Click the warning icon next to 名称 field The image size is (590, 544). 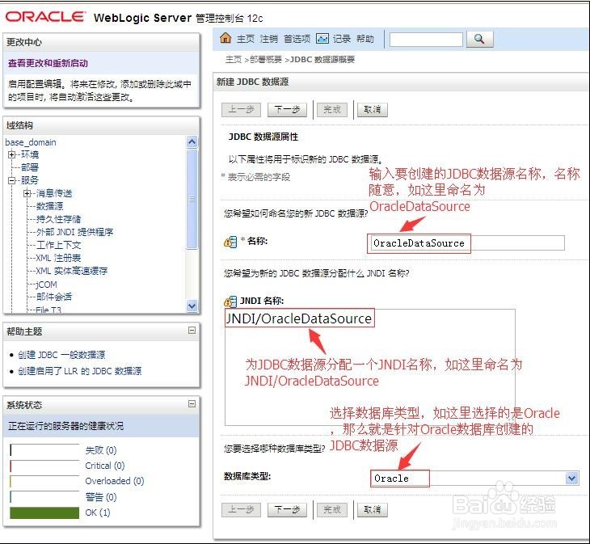(x=230, y=242)
